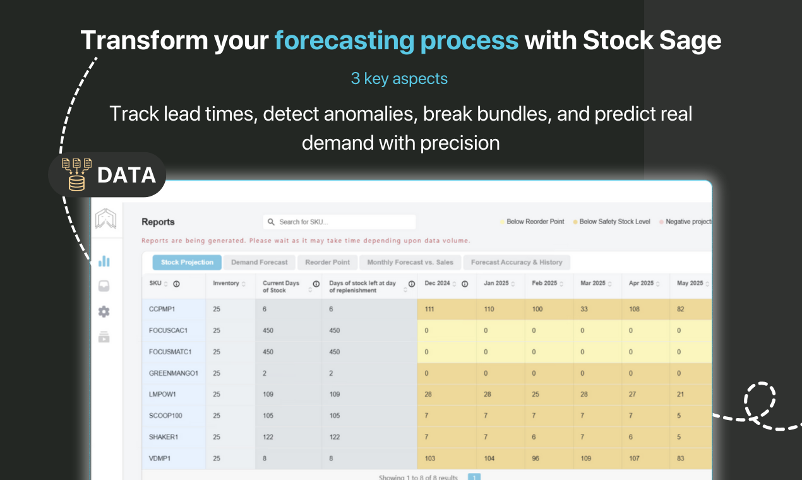Sort the SKU column using its arrows
The height and width of the screenshot is (480, 802).
(166, 284)
